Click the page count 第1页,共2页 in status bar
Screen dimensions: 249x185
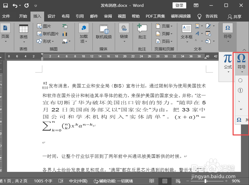[13, 181]
